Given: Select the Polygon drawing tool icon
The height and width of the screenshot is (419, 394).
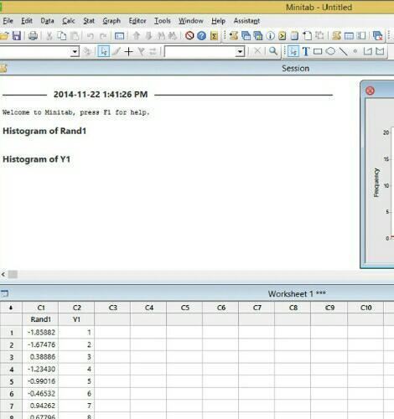Looking at the screenshot, I should (x=380, y=51).
